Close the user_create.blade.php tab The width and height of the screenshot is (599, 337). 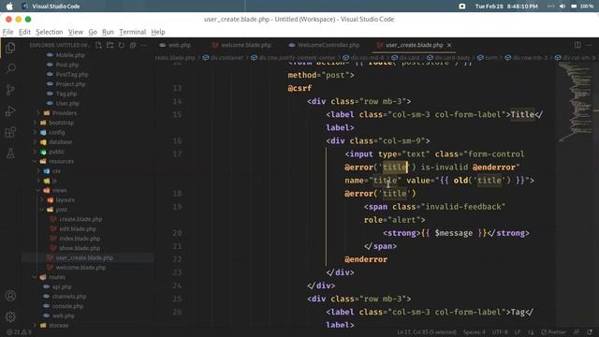point(449,45)
